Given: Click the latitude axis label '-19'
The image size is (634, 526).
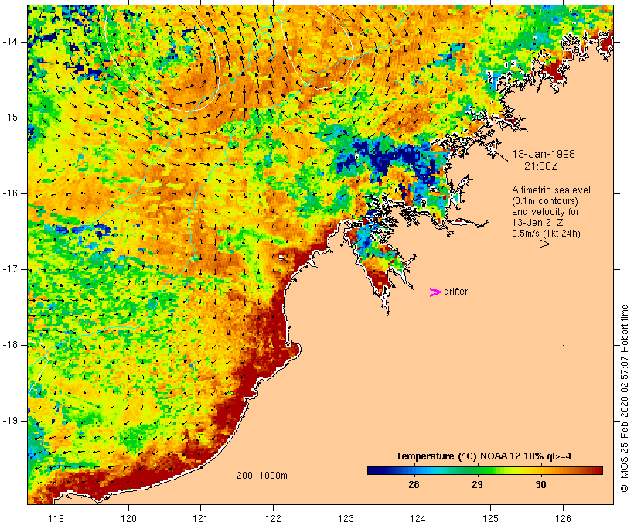Looking at the screenshot, I should click(x=10, y=420).
